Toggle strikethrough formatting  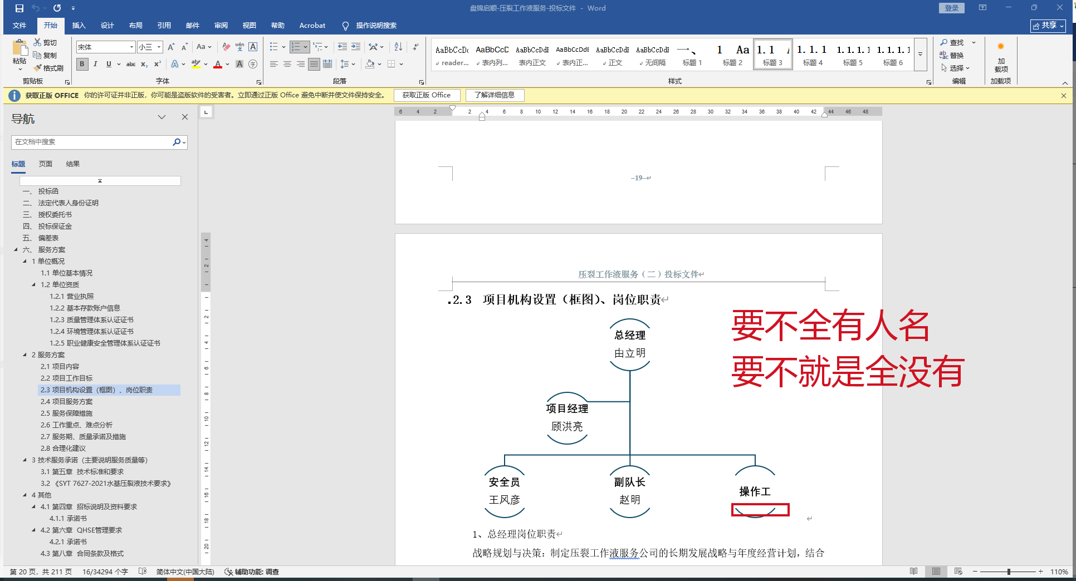pos(131,64)
